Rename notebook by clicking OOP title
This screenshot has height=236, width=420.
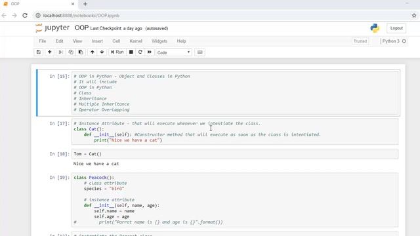(81, 28)
